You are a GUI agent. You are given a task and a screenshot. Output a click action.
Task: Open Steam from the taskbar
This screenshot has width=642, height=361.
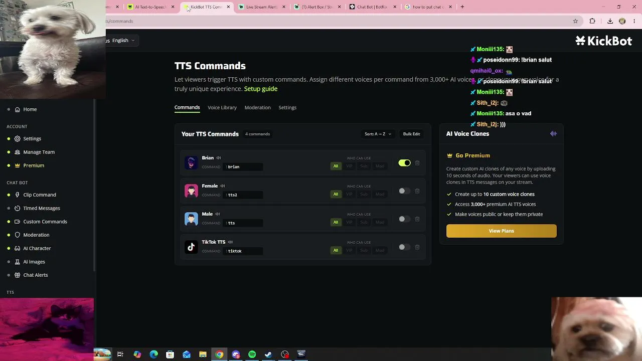pyautogui.click(x=268, y=354)
